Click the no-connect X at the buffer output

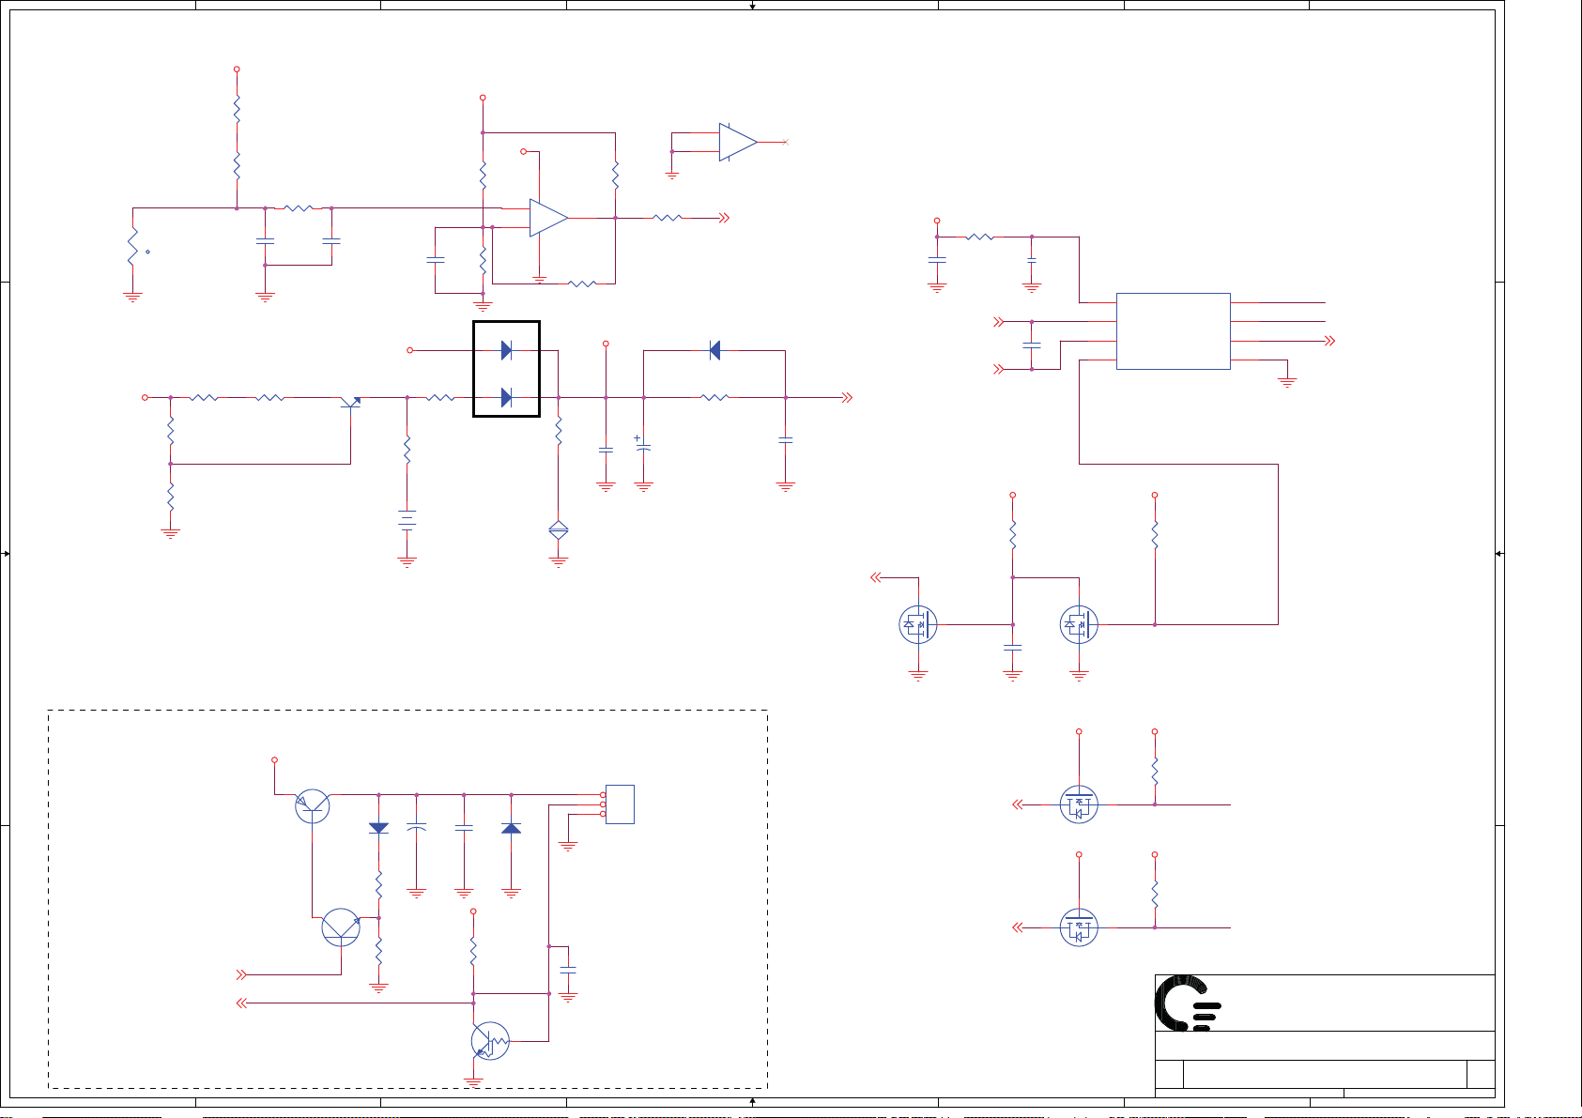pyautogui.click(x=786, y=142)
